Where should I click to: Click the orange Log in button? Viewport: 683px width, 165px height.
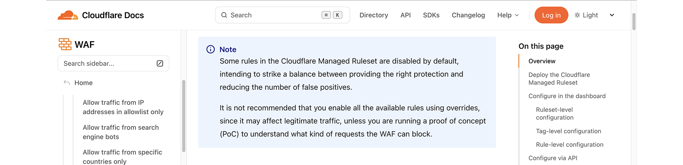pos(551,15)
